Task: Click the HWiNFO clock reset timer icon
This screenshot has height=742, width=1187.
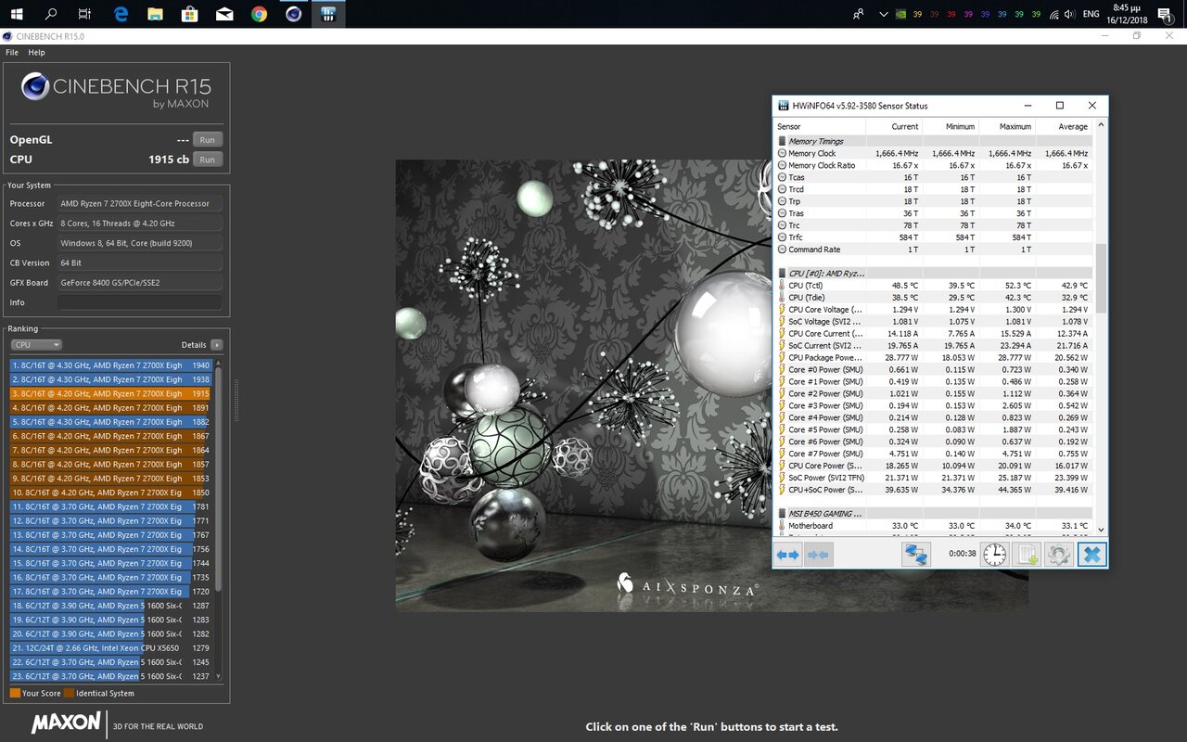Action: pos(994,555)
